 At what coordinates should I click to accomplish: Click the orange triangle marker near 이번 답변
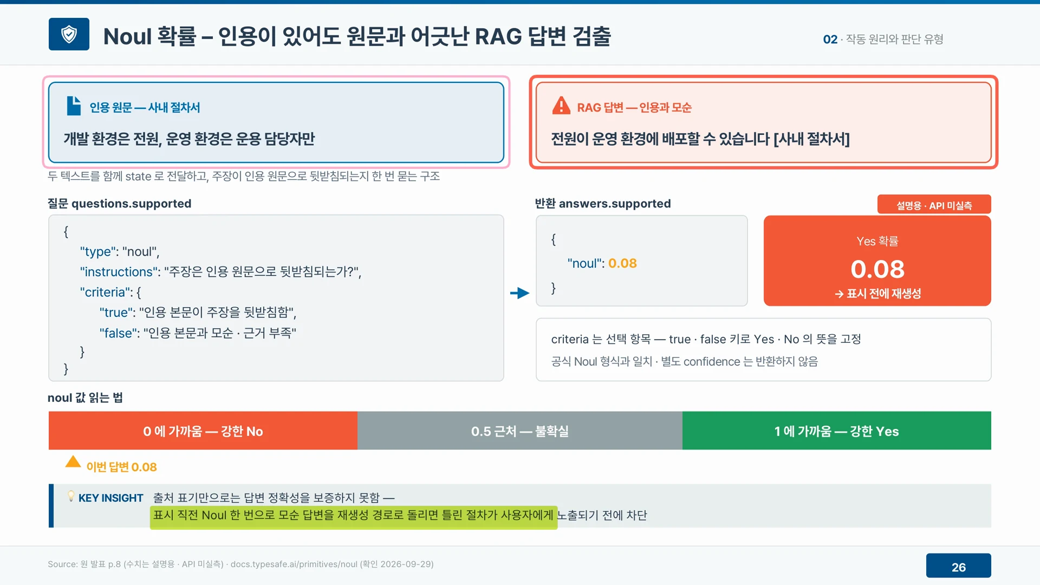(73, 461)
